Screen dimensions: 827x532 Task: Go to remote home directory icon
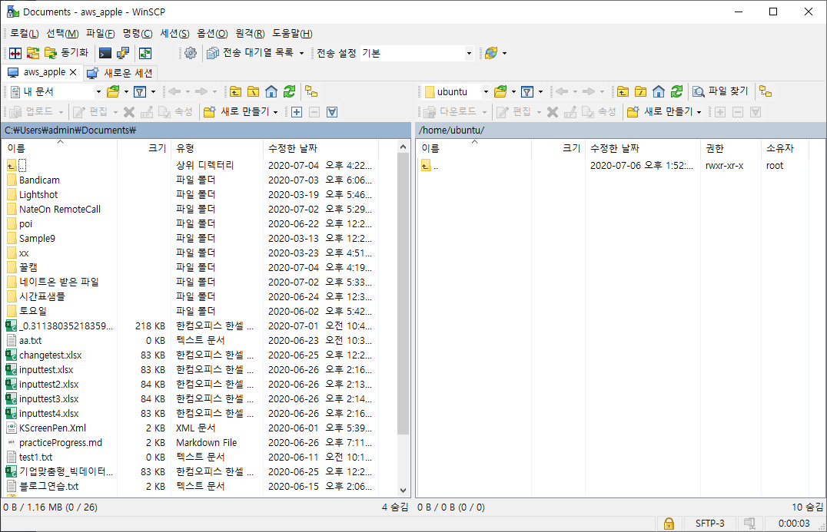coord(659,91)
